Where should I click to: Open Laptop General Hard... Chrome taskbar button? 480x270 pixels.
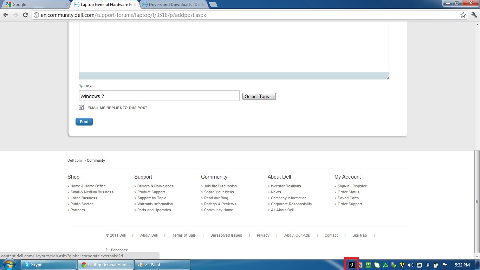[106, 265]
